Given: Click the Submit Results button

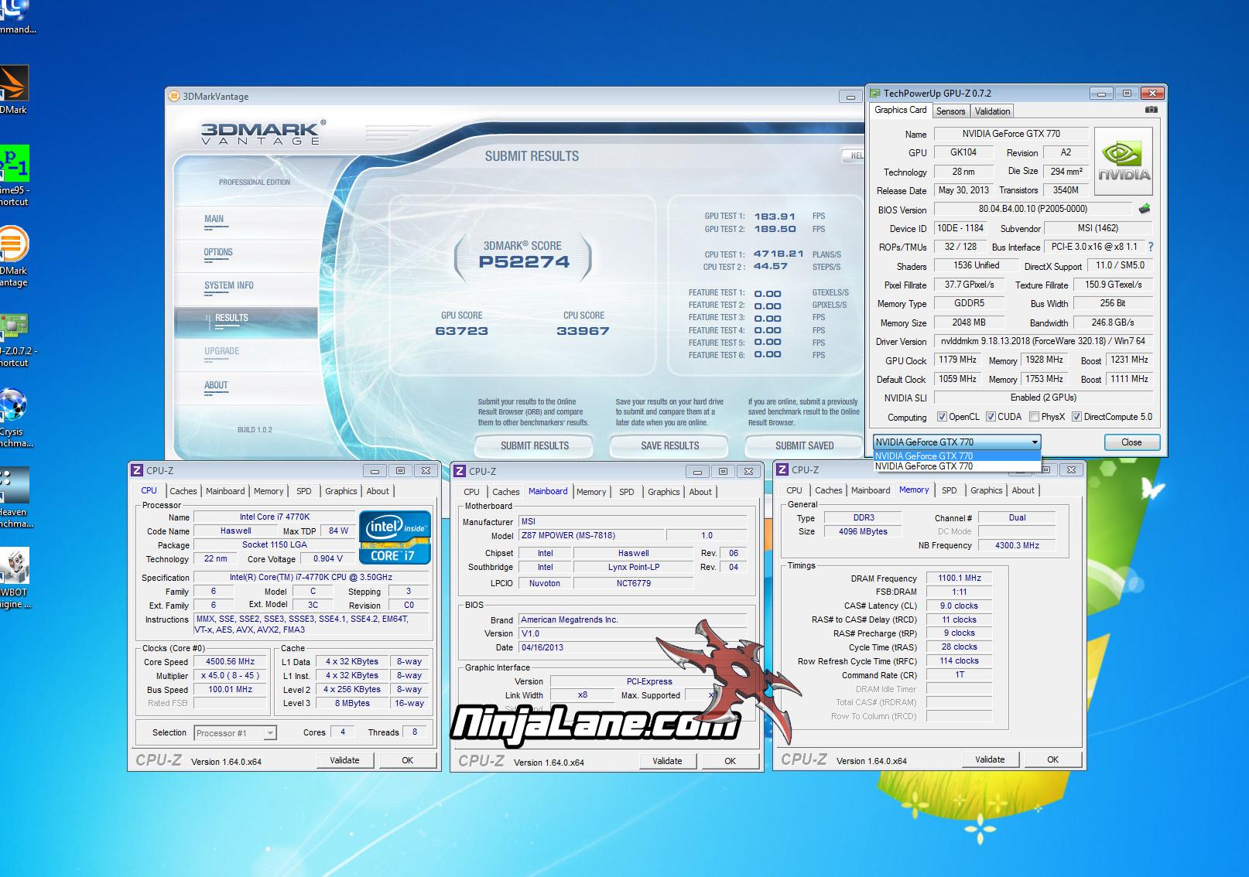Looking at the screenshot, I should (x=534, y=445).
